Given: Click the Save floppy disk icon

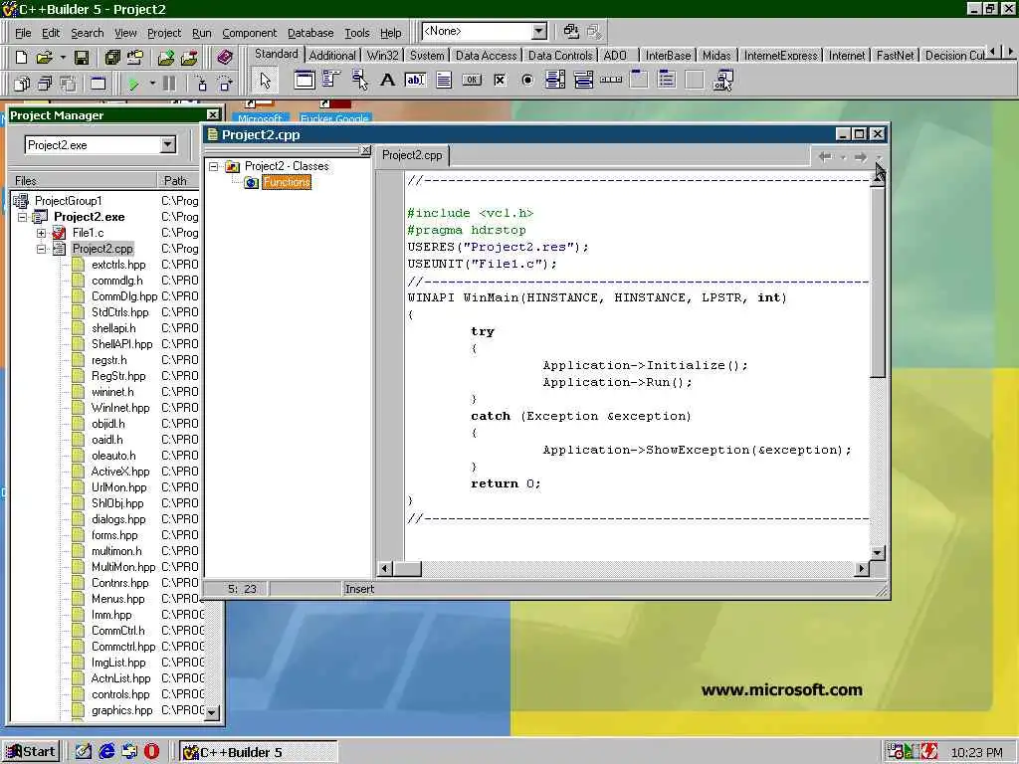Looking at the screenshot, I should click(x=82, y=57).
